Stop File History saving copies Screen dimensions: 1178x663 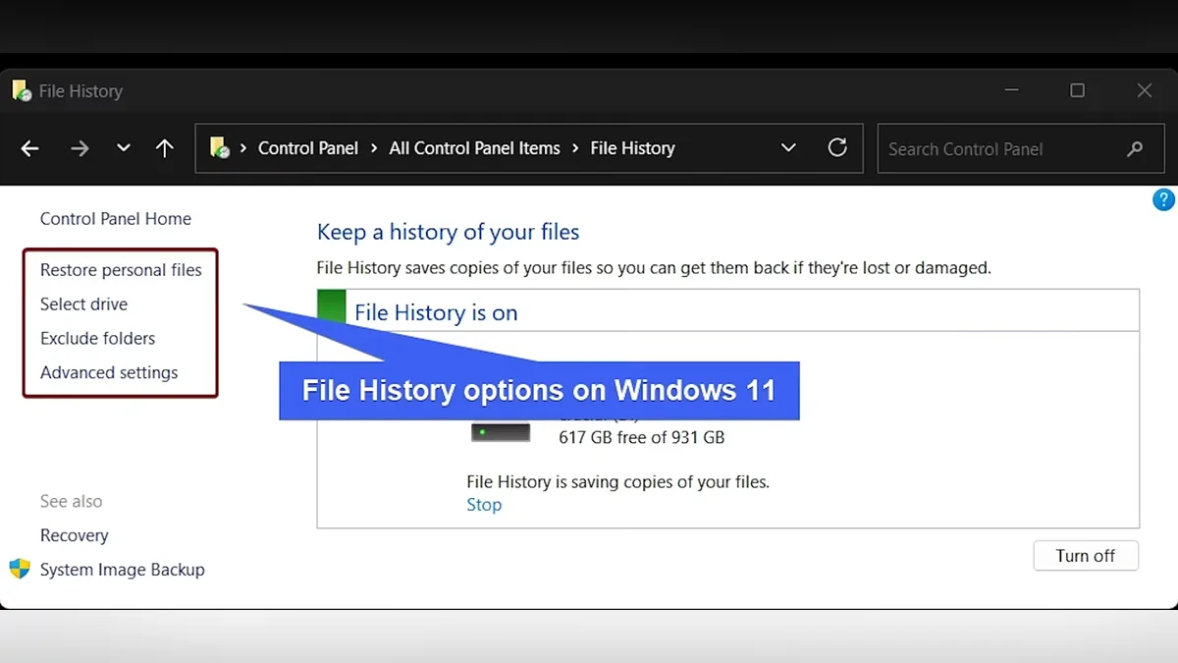[x=484, y=505]
